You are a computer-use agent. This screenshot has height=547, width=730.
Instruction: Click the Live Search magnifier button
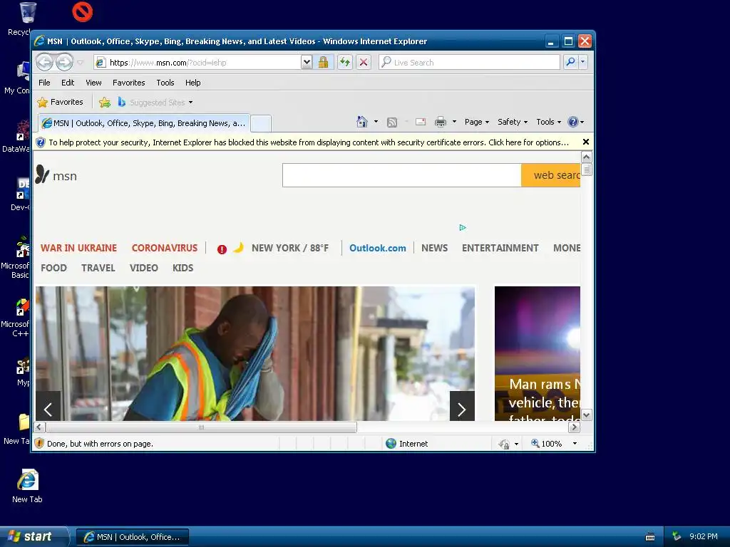point(570,62)
